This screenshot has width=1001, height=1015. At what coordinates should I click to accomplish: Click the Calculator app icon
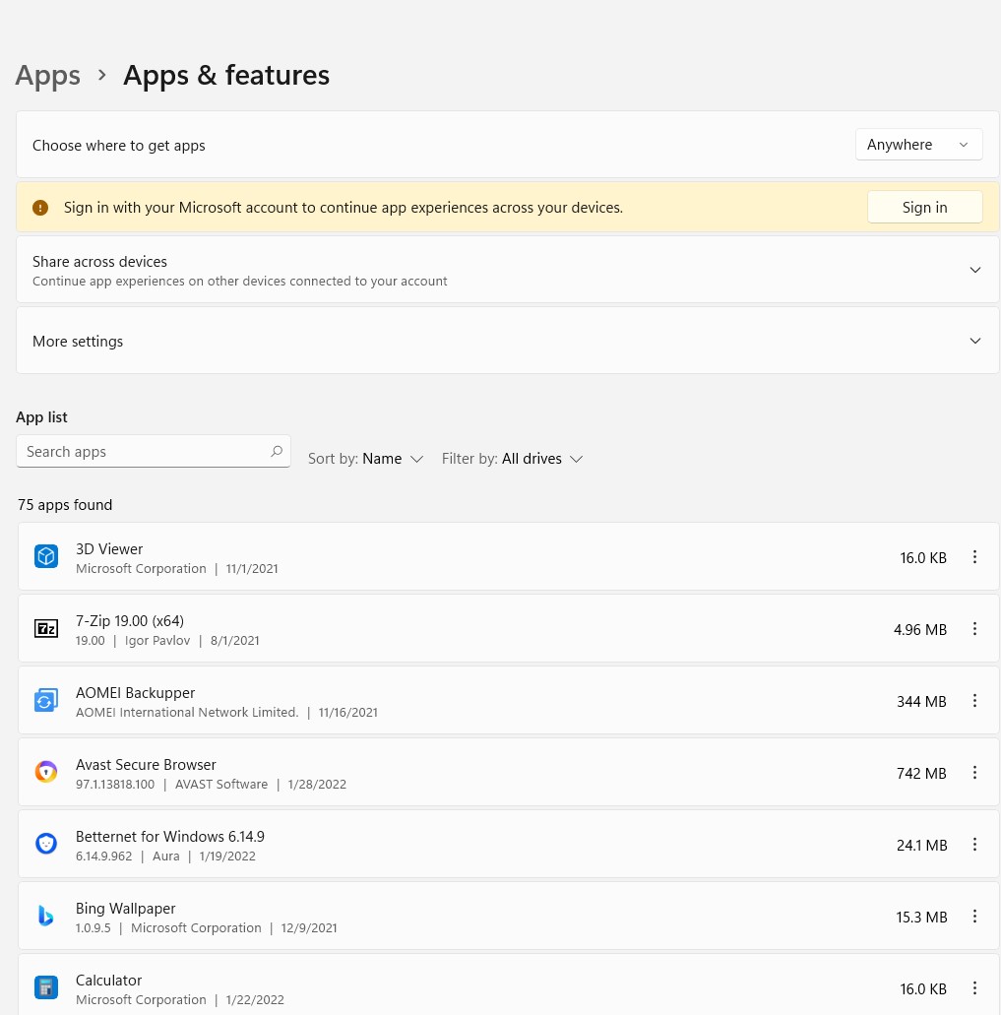pos(46,987)
